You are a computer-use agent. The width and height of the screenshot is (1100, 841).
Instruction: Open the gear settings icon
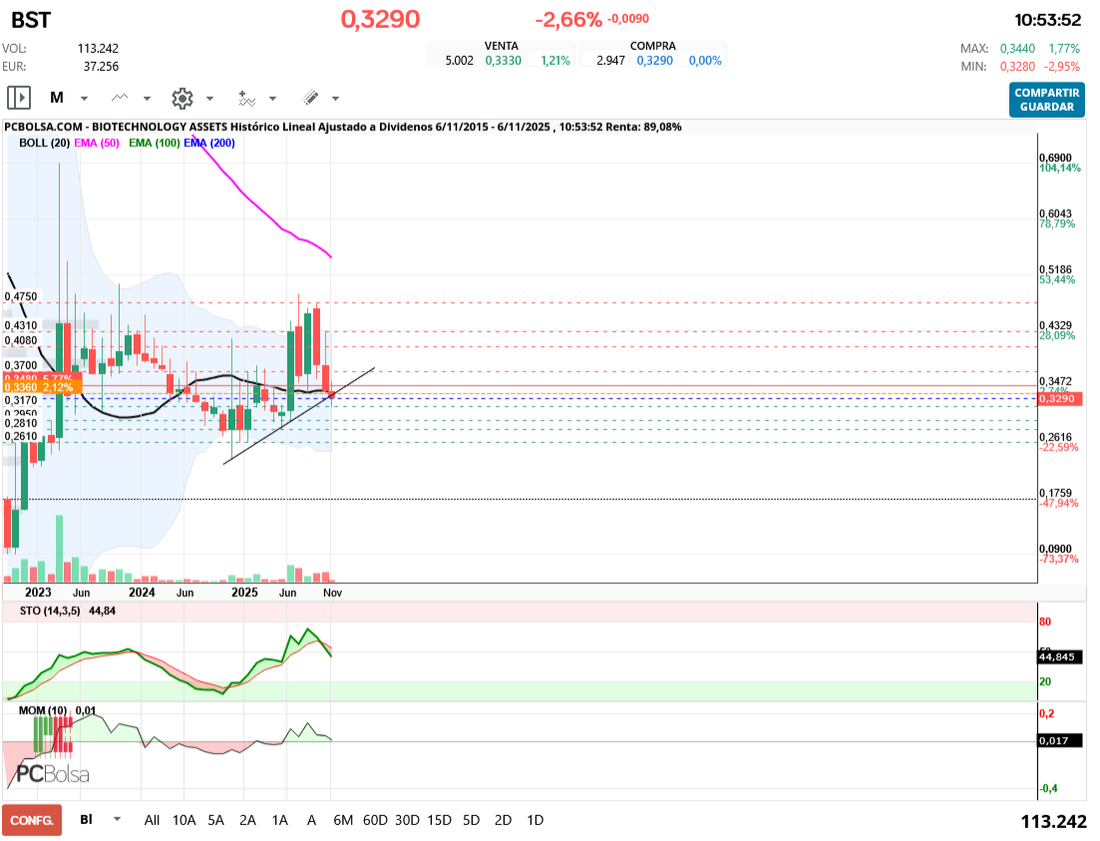(182, 98)
